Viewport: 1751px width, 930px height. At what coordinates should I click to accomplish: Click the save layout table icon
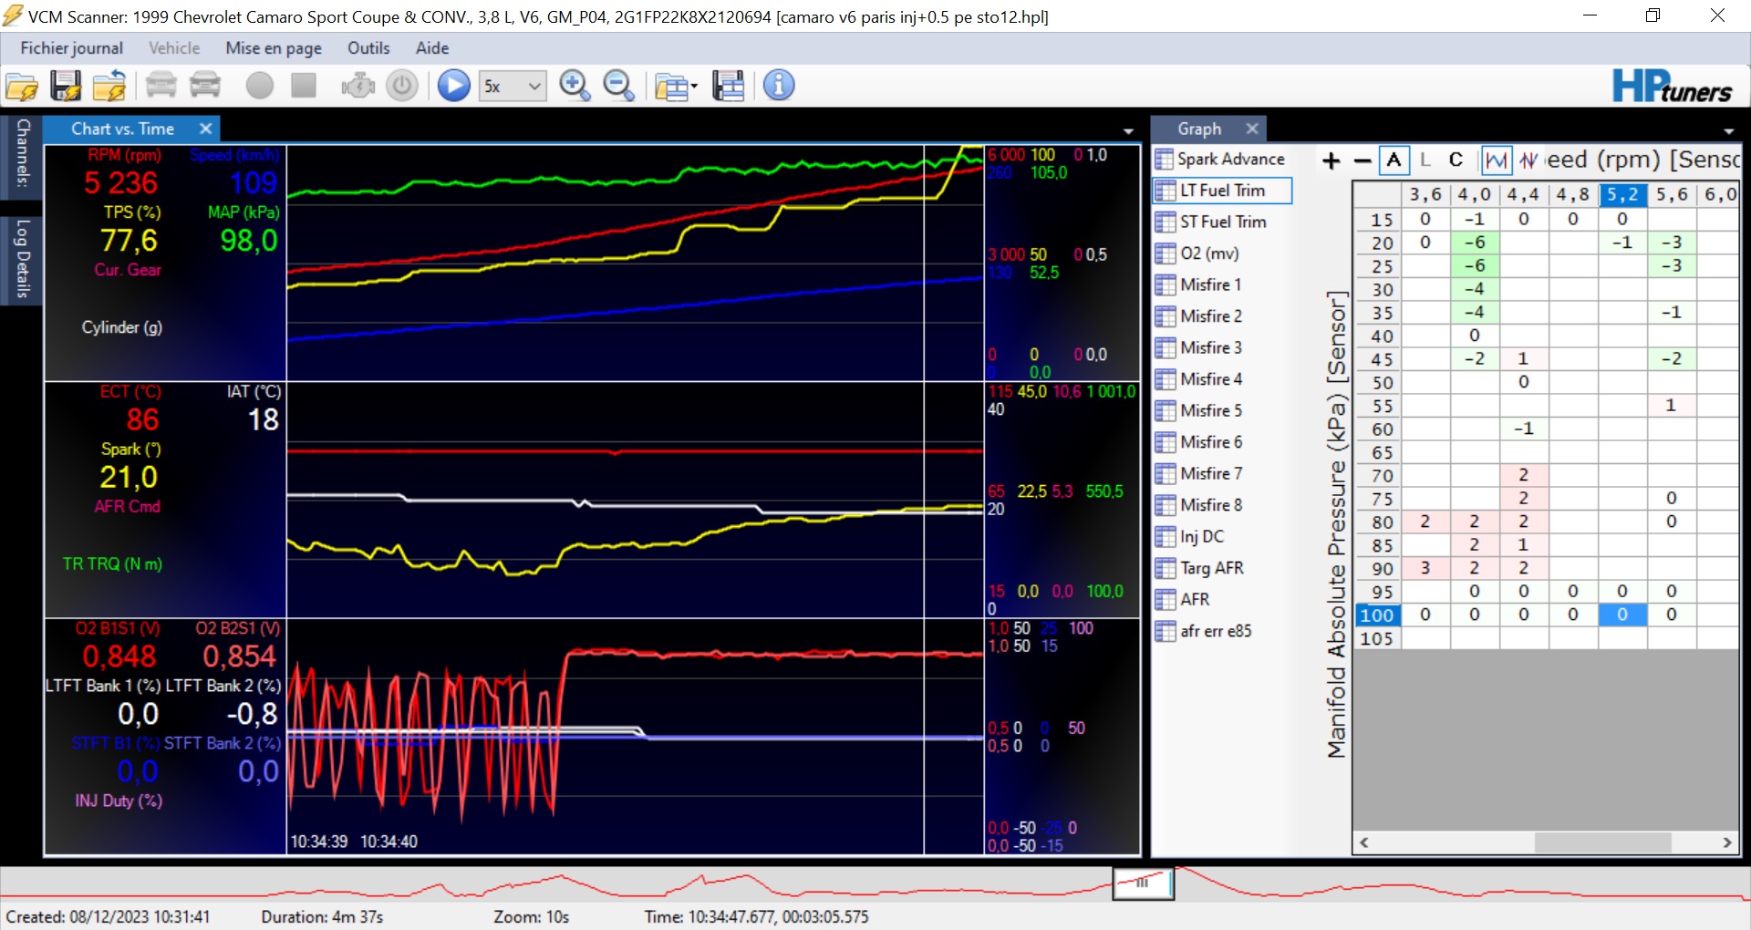(728, 87)
